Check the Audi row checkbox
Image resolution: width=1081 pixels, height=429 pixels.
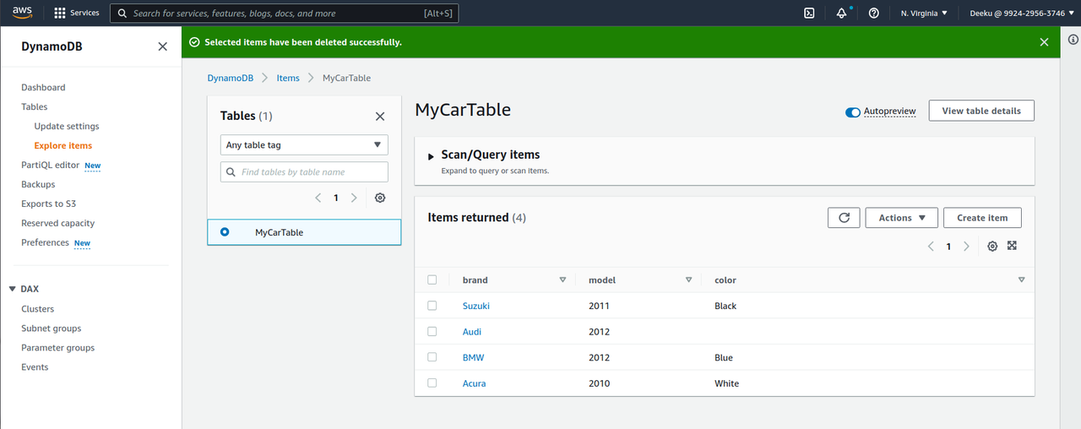pos(432,332)
